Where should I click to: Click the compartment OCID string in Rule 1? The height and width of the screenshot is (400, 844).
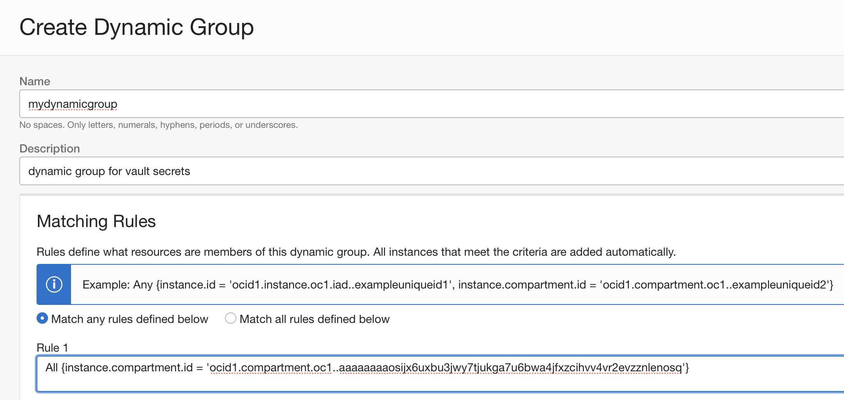point(446,368)
